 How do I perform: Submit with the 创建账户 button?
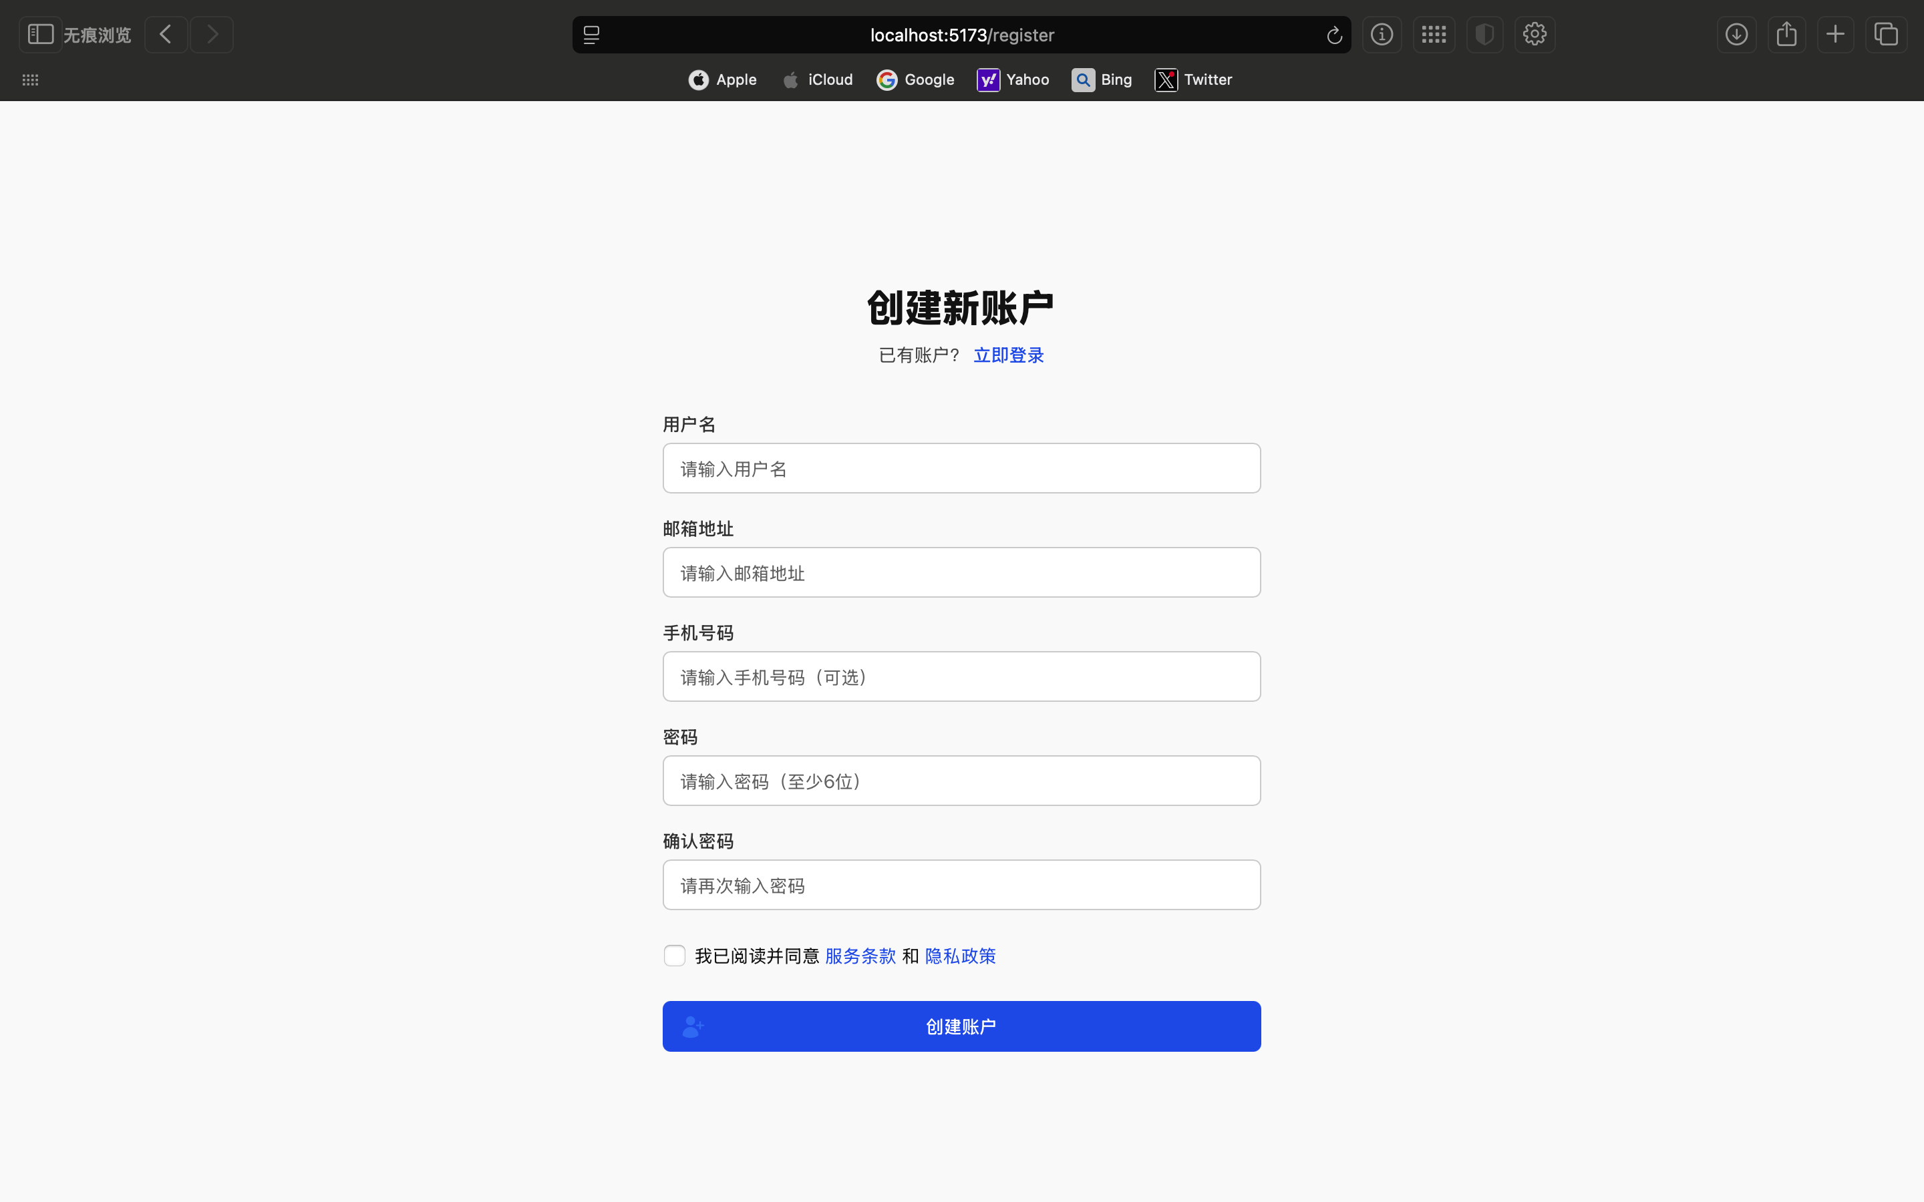(x=961, y=1026)
